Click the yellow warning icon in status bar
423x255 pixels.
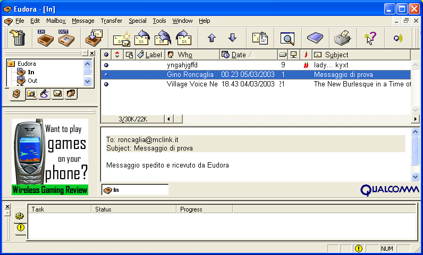[x=358, y=248]
